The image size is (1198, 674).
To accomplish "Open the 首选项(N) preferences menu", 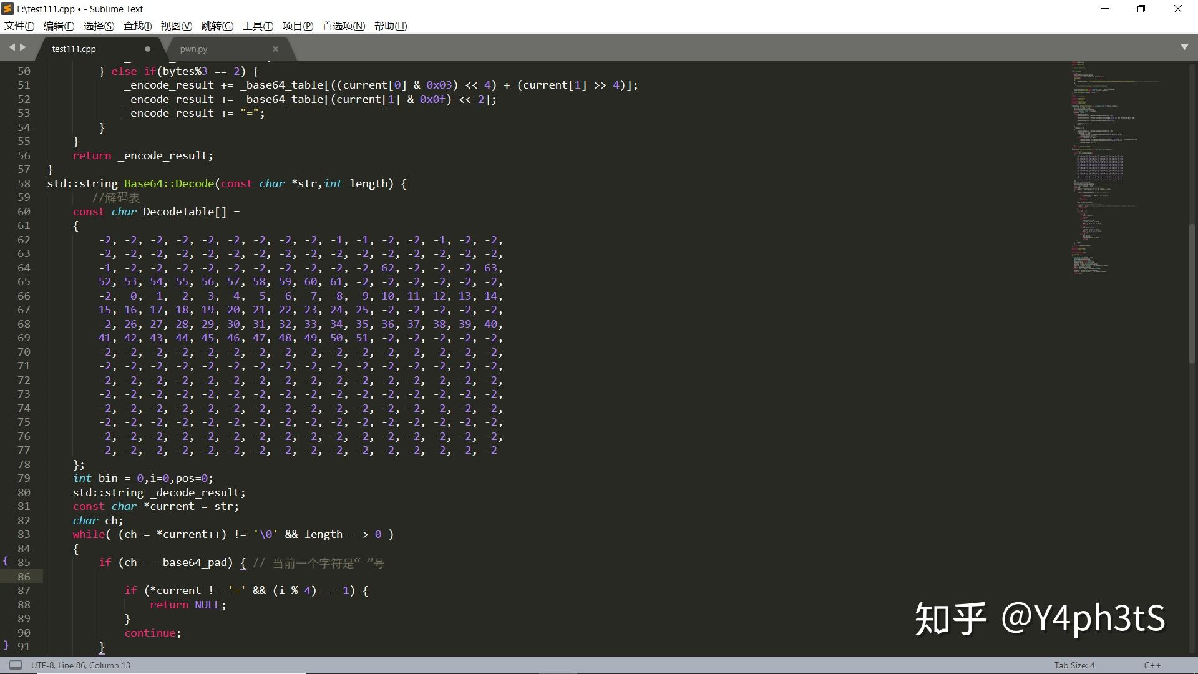I will pyautogui.click(x=343, y=26).
